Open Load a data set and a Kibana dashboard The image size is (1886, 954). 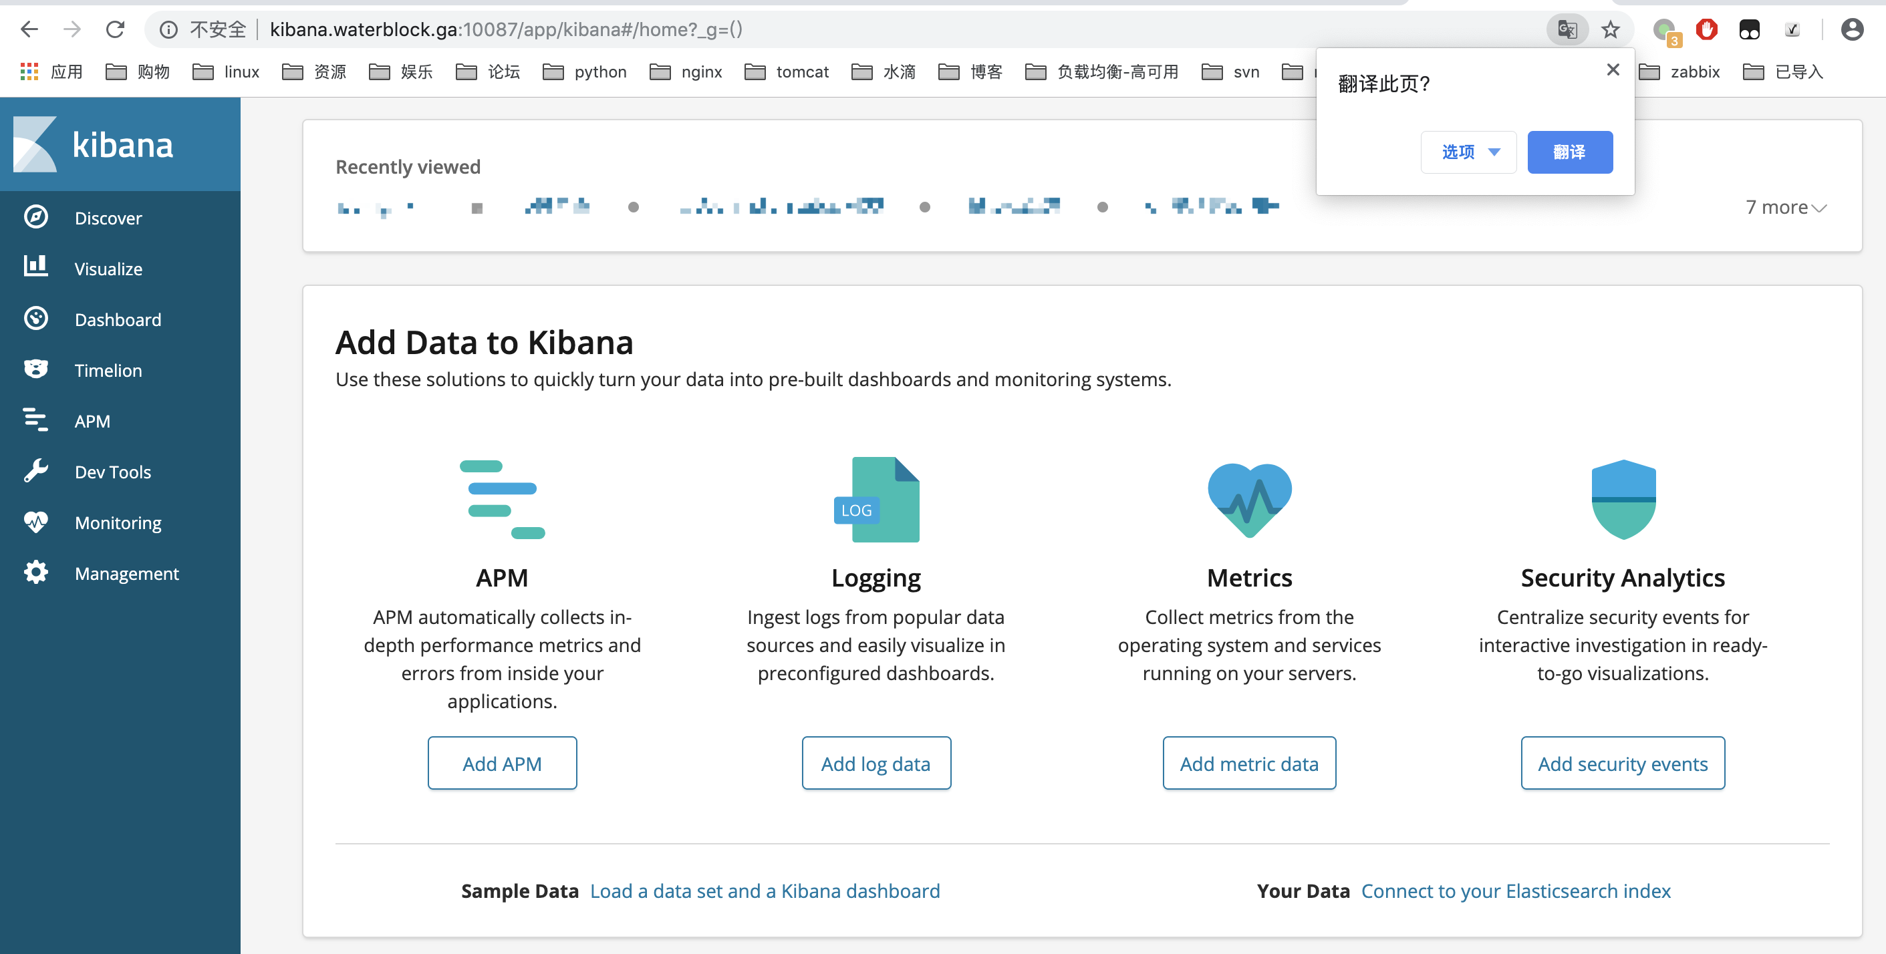pyautogui.click(x=765, y=891)
